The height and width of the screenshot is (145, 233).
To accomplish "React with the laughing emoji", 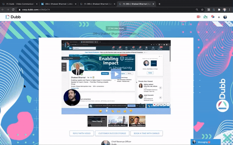I will 101,111.
